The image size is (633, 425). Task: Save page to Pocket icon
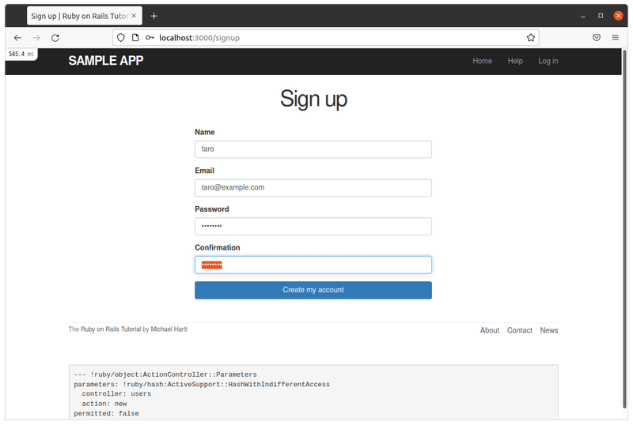597,37
